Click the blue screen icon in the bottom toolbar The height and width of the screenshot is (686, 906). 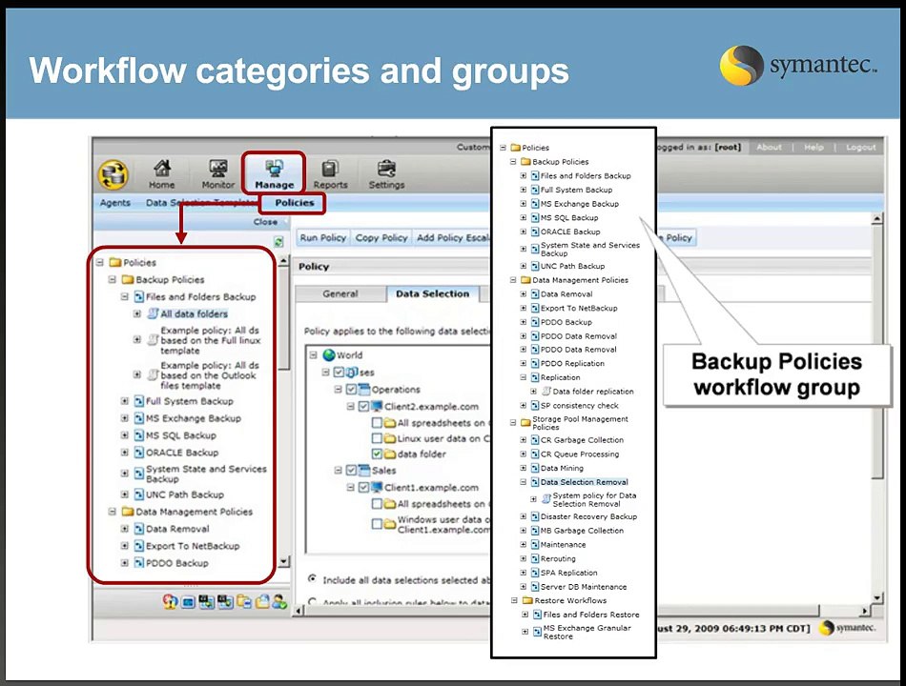(x=188, y=602)
